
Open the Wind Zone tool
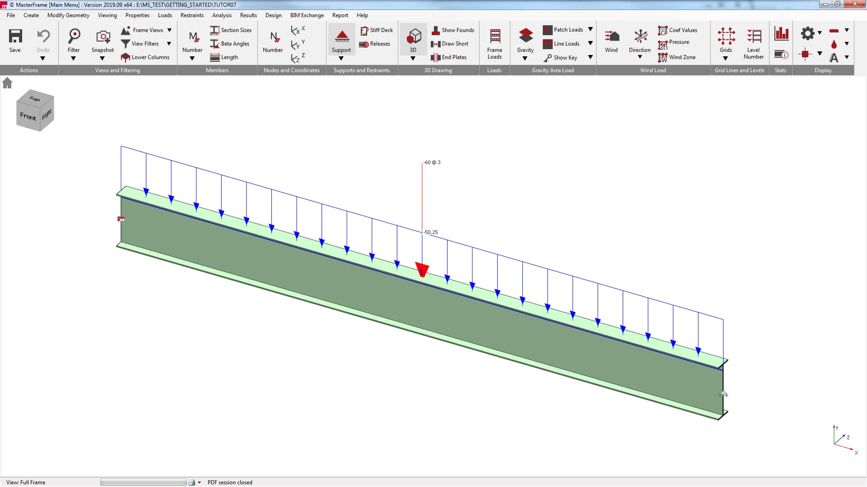[x=677, y=57]
